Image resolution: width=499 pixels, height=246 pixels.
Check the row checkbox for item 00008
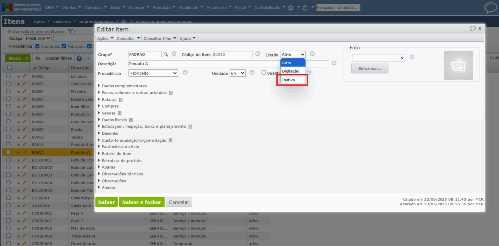(x=8, y=122)
